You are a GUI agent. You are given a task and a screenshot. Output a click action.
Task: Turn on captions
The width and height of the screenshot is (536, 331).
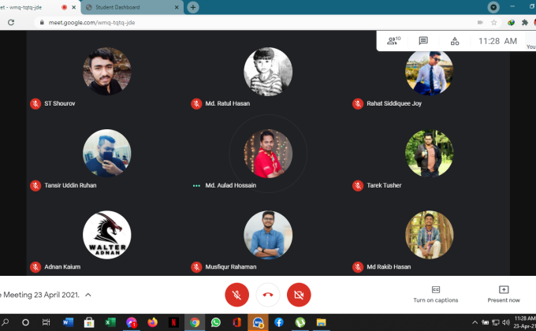click(x=435, y=295)
